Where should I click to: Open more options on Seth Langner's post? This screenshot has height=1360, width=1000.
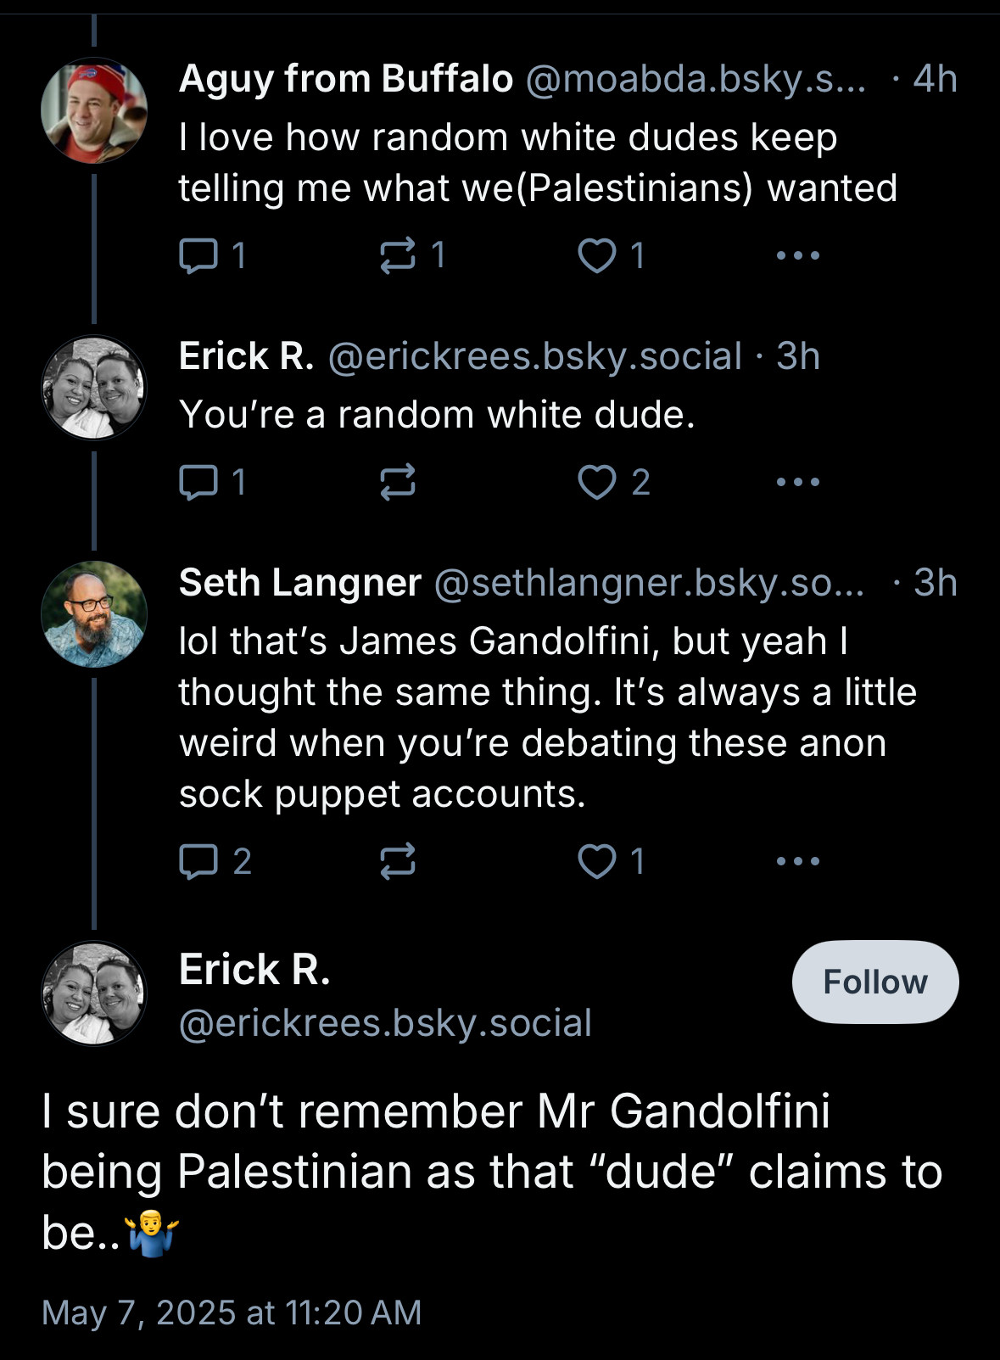[798, 861]
